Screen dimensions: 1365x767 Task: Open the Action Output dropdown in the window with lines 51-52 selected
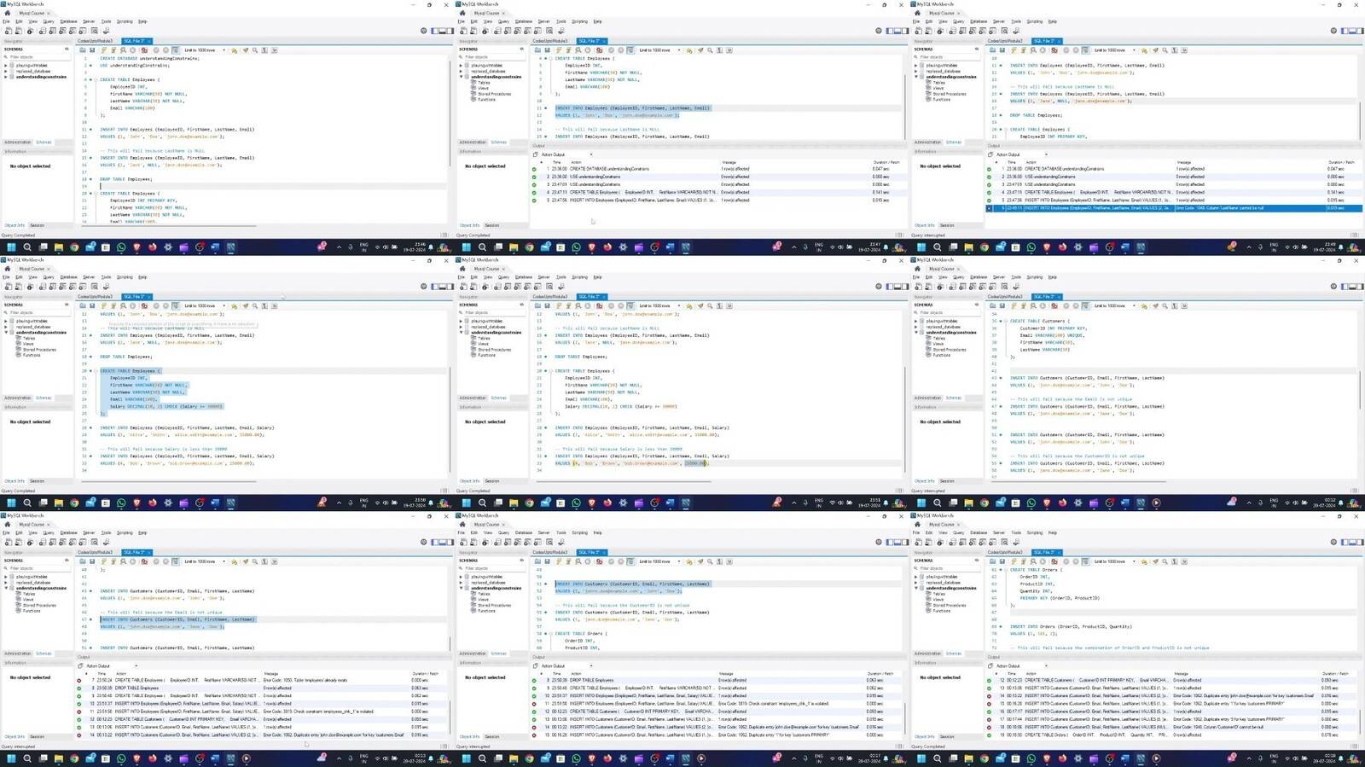click(x=566, y=666)
